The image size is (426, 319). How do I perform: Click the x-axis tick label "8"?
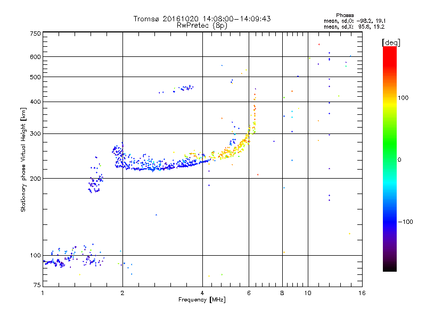click(x=282, y=293)
